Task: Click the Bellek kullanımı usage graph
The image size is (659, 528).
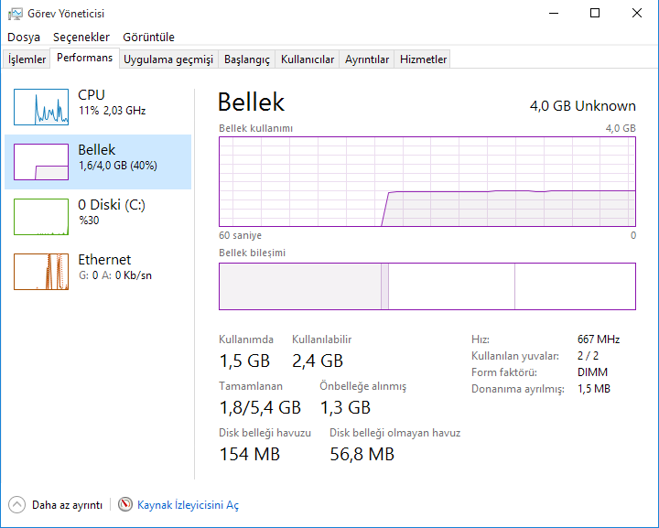Action: (x=427, y=180)
